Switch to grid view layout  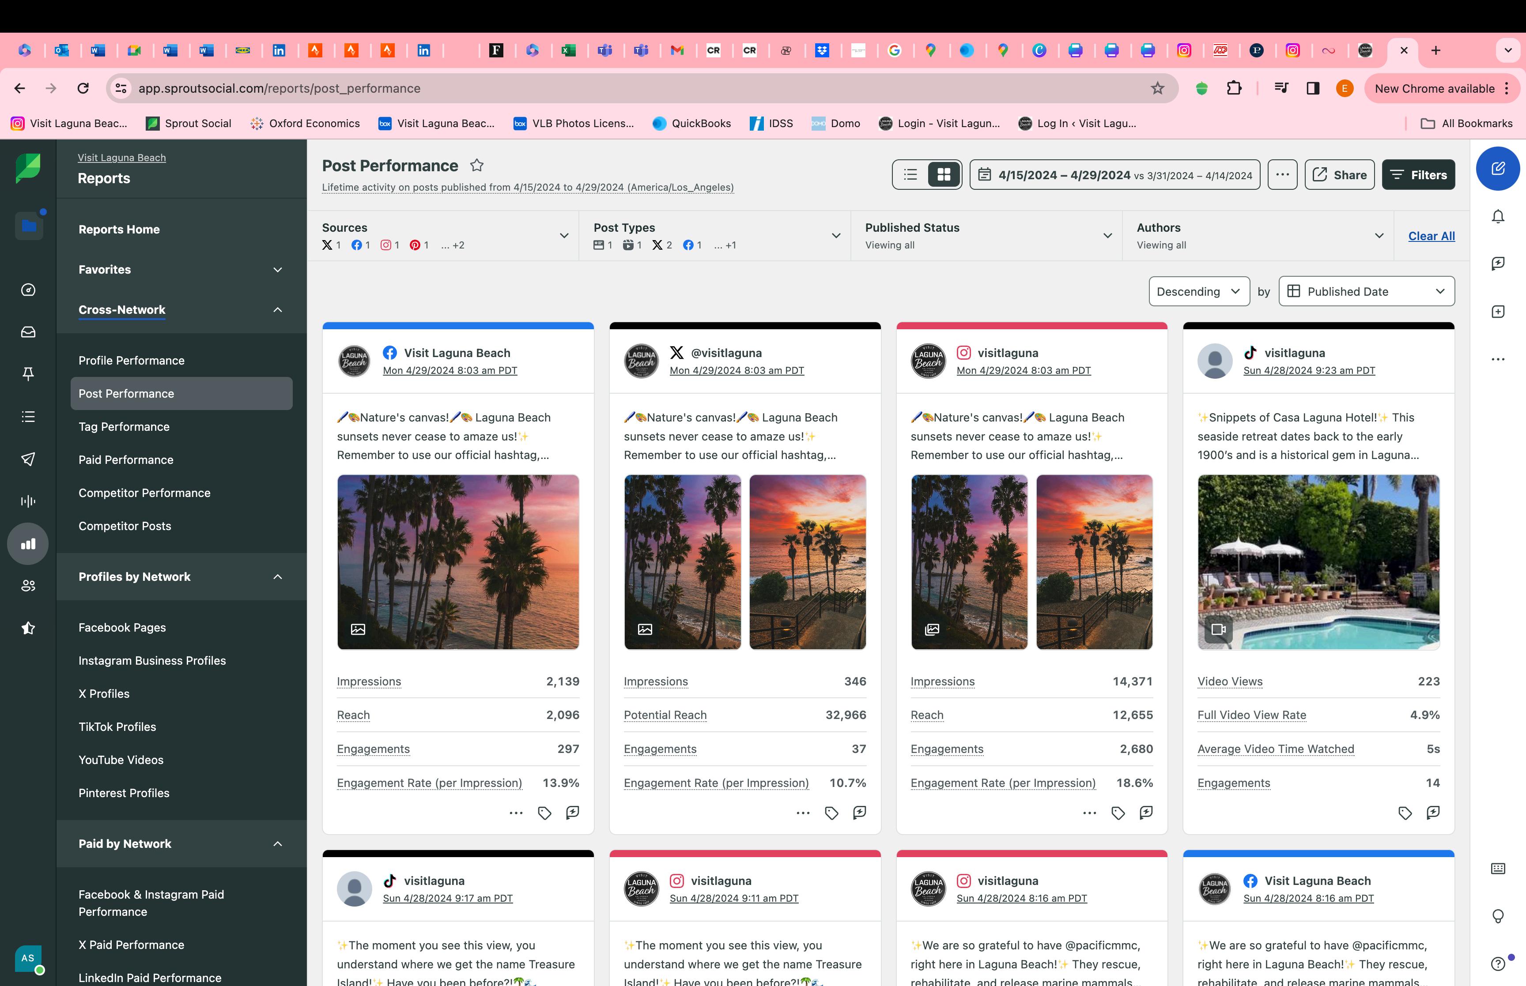943,175
